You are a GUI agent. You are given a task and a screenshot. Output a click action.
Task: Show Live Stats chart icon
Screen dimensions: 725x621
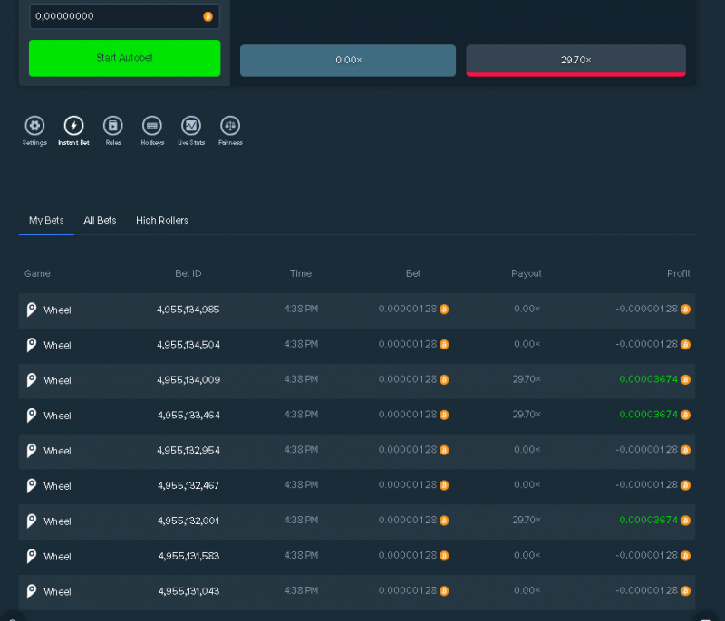coord(191,126)
